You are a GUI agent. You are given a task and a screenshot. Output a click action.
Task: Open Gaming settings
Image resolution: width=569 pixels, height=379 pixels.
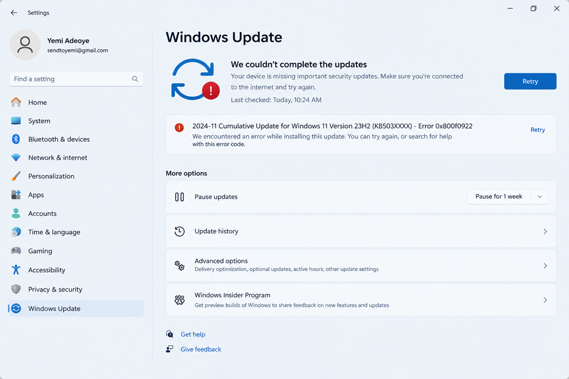click(x=76, y=251)
